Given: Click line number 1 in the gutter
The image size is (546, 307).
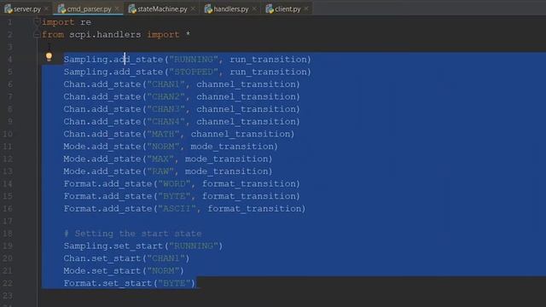Looking at the screenshot, I should coord(9,22).
